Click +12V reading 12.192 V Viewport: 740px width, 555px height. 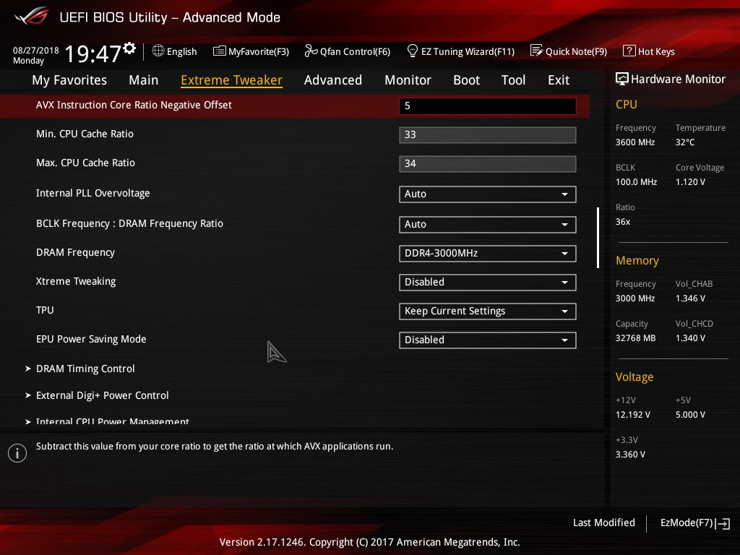pyautogui.click(x=632, y=414)
